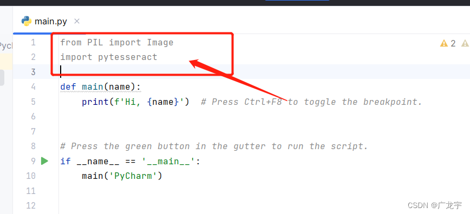
Task: Toggle breakpoint at line number 4
Action: tap(33, 87)
